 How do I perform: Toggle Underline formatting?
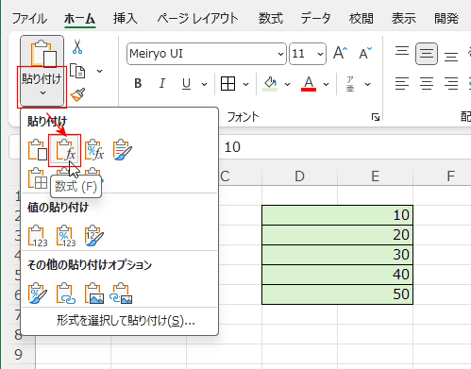click(x=186, y=84)
